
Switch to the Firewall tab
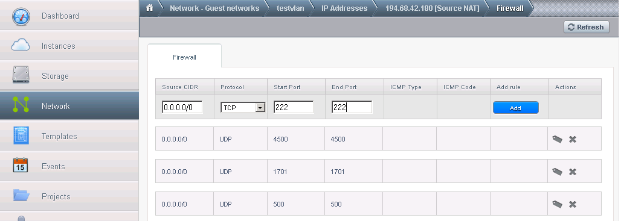click(x=184, y=57)
